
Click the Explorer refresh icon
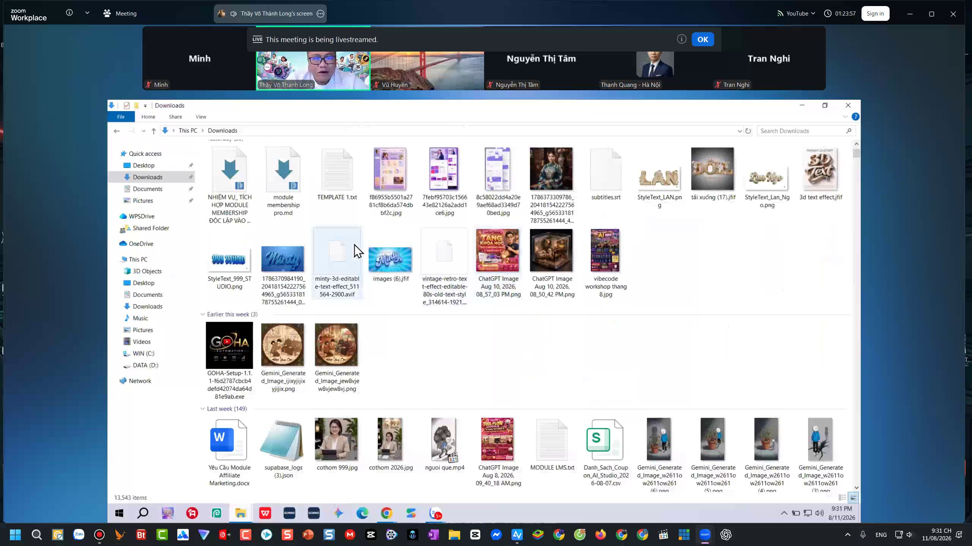748,131
